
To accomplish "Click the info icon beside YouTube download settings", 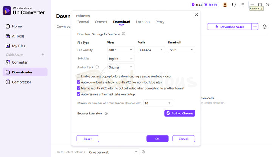I will click(124, 34).
